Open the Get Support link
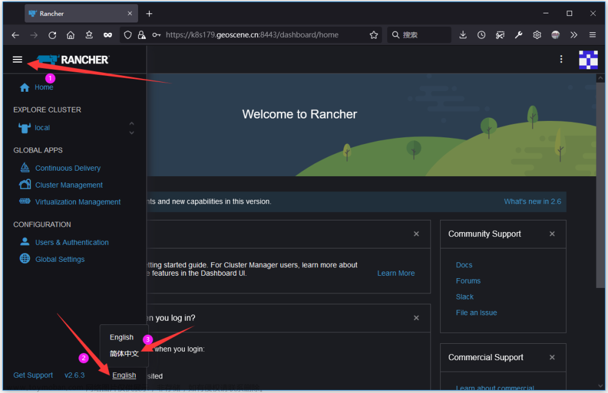Screen dimensions: 608x393 point(33,375)
